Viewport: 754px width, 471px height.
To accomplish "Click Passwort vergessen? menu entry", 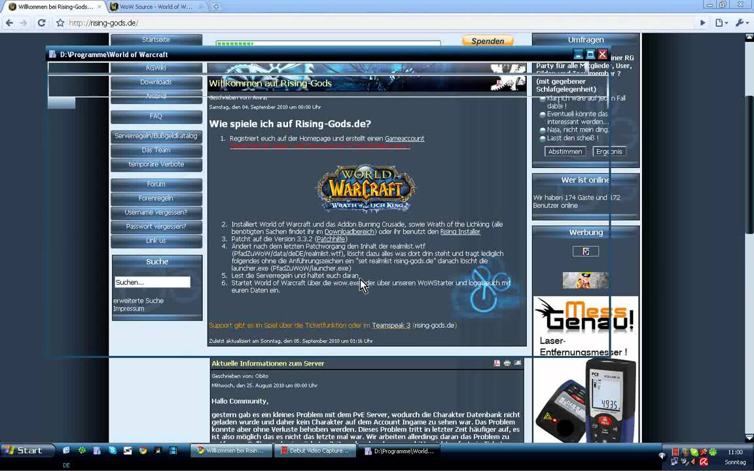I will click(156, 226).
